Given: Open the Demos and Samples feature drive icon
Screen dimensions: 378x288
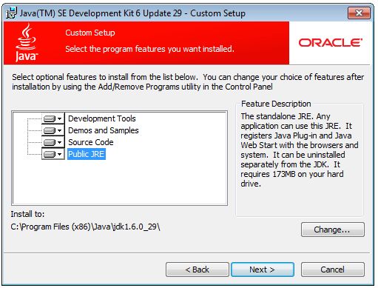Looking at the screenshot, I should pos(53,130).
